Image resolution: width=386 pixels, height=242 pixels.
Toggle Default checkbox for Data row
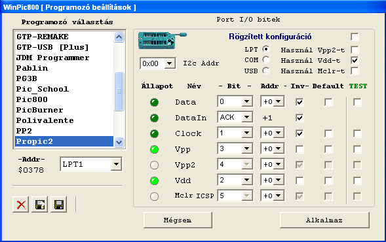[328, 102]
